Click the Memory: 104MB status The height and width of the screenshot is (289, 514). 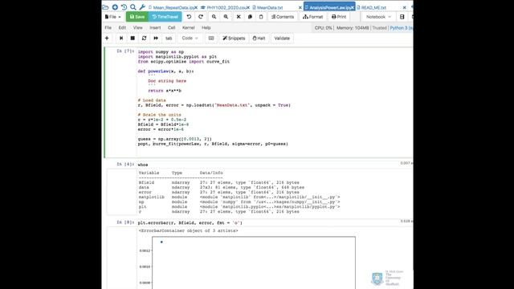353,28
